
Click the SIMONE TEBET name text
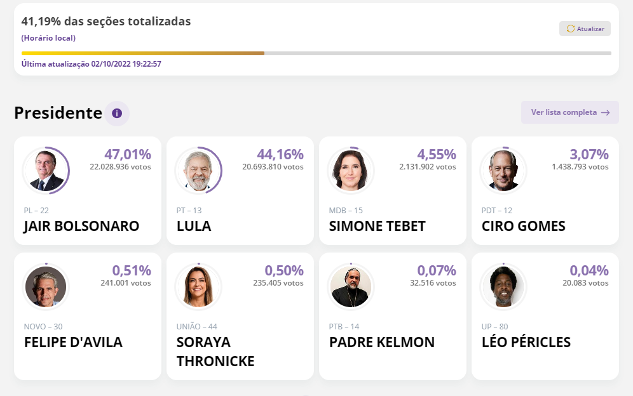click(x=378, y=227)
